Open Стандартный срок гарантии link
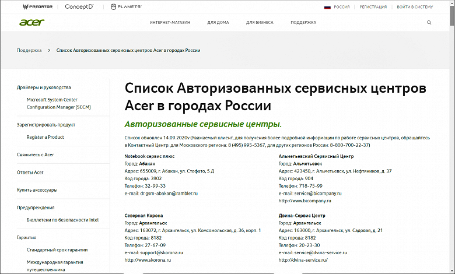The height and width of the screenshot is (274, 455). 57,250
